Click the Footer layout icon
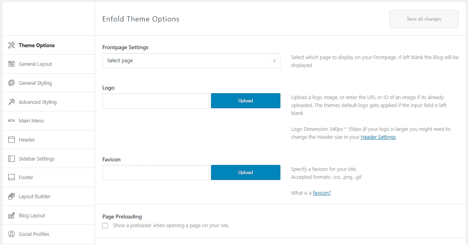Screen dimensions: 468x245 pos(12,177)
